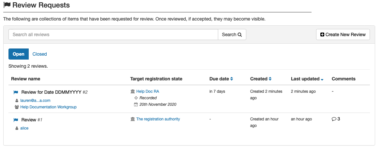Click the Create New Review button
382x151 pixels.
[x=343, y=34]
